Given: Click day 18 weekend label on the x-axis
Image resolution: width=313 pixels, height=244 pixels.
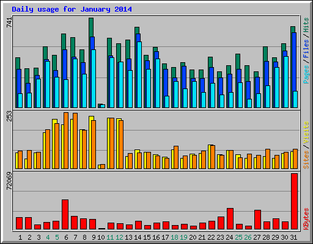Looking at the screenshot, I should [174, 237].
